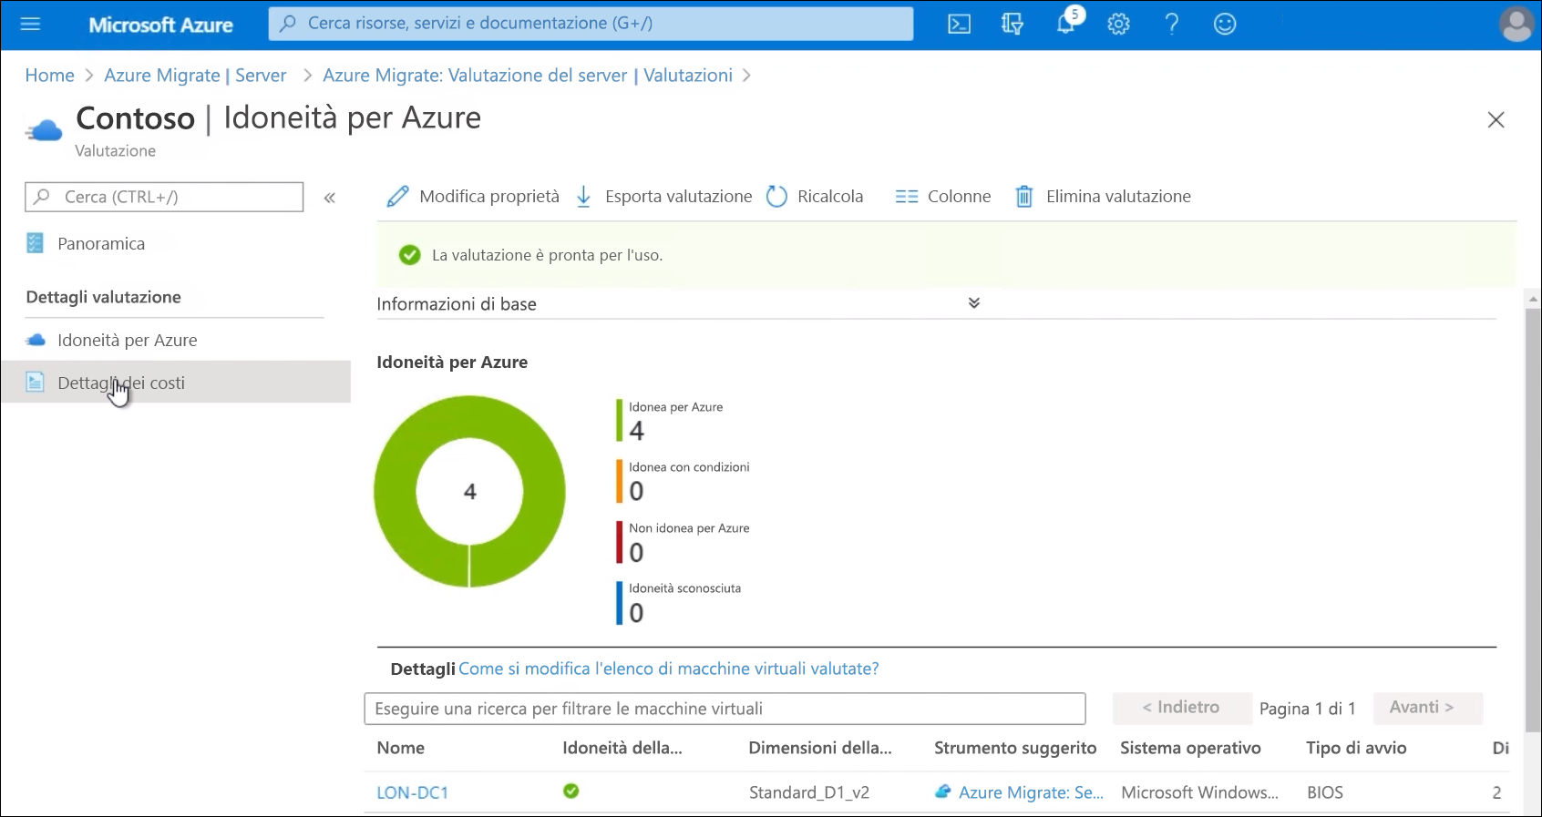Click the BIOS boot type cell
Image resolution: width=1542 pixels, height=817 pixels.
click(1325, 792)
